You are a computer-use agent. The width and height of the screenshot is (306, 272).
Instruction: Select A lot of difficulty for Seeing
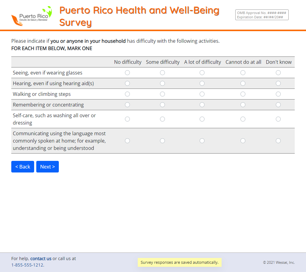[202, 73]
